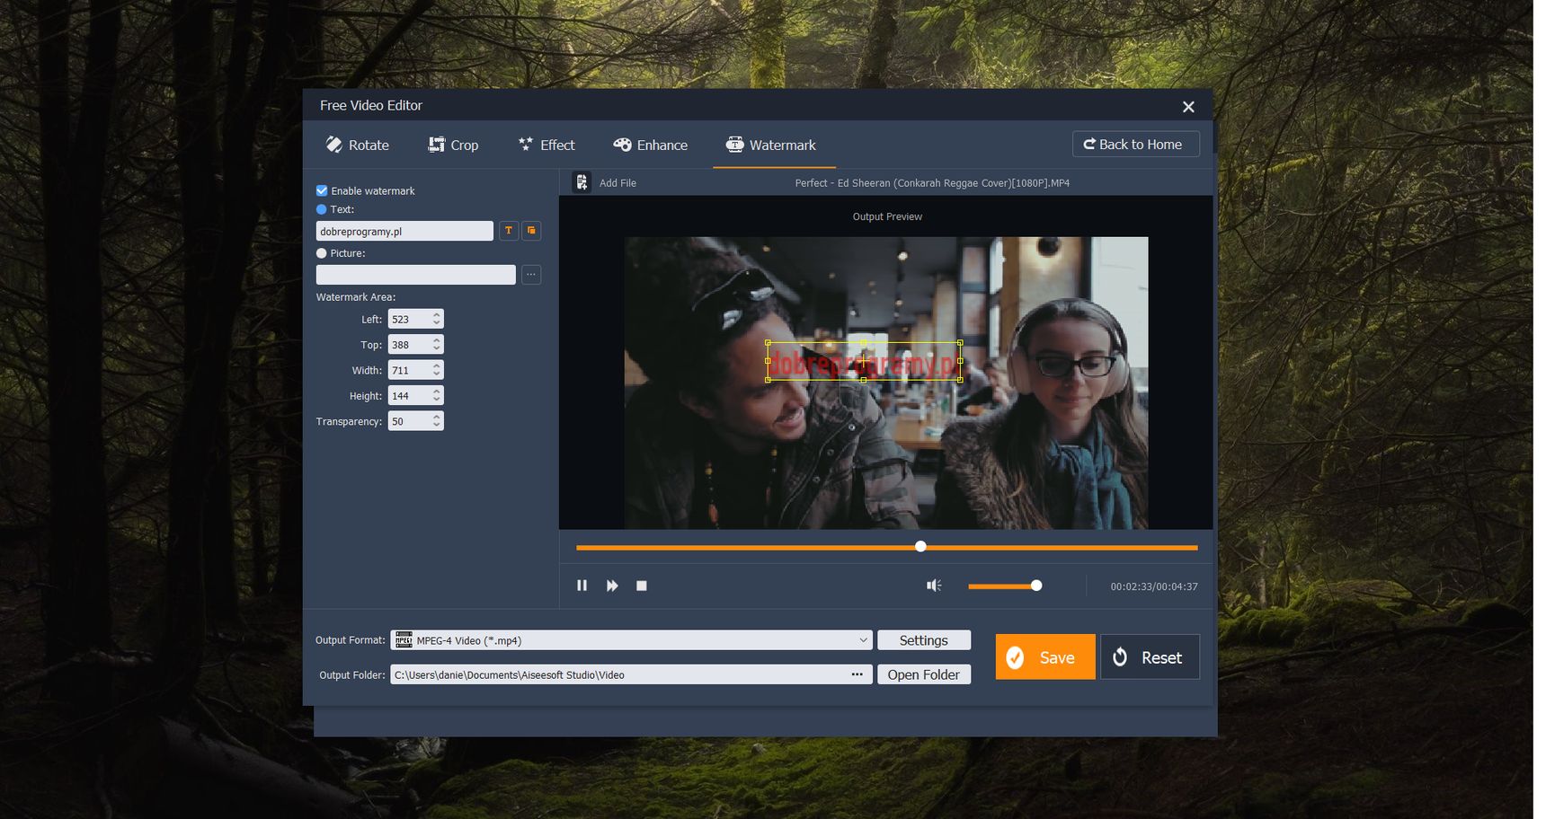Fast forward the video
The width and height of the screenshot is (1546, 819).
(612, 586)
